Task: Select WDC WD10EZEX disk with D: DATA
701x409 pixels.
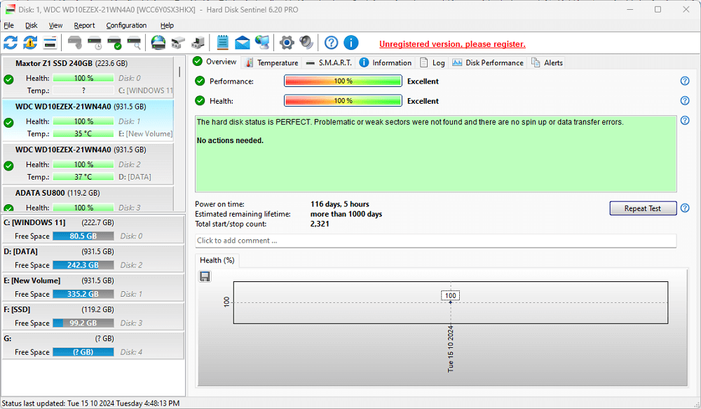Action: pos(88,163)
